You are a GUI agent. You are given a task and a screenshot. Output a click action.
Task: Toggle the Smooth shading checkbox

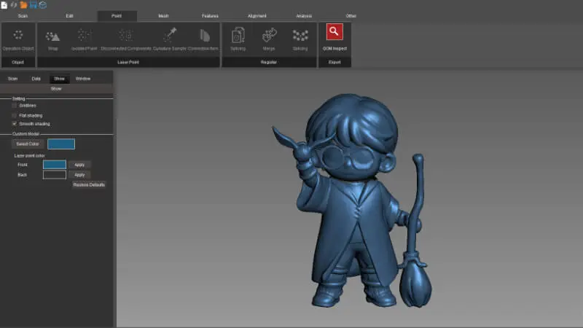pos(15,123)
